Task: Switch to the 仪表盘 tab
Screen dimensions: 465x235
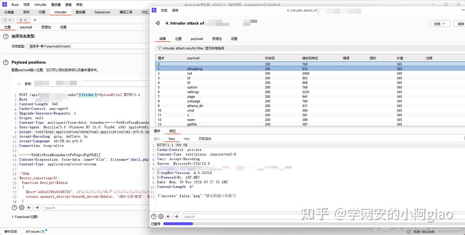Action: point(9,12)
